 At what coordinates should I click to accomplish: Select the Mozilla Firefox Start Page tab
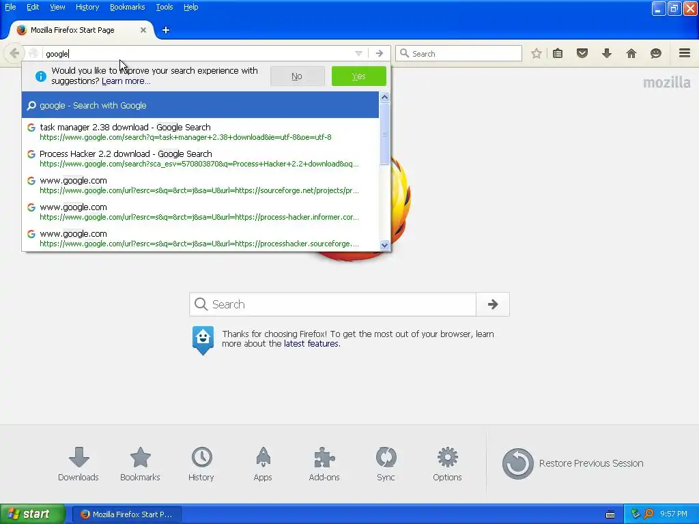tap(81, 30)
